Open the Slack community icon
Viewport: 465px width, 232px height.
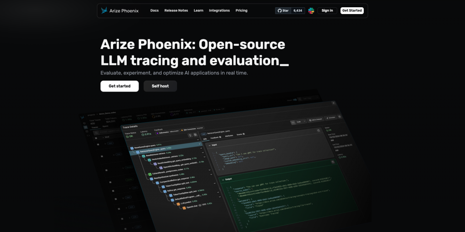311,11
